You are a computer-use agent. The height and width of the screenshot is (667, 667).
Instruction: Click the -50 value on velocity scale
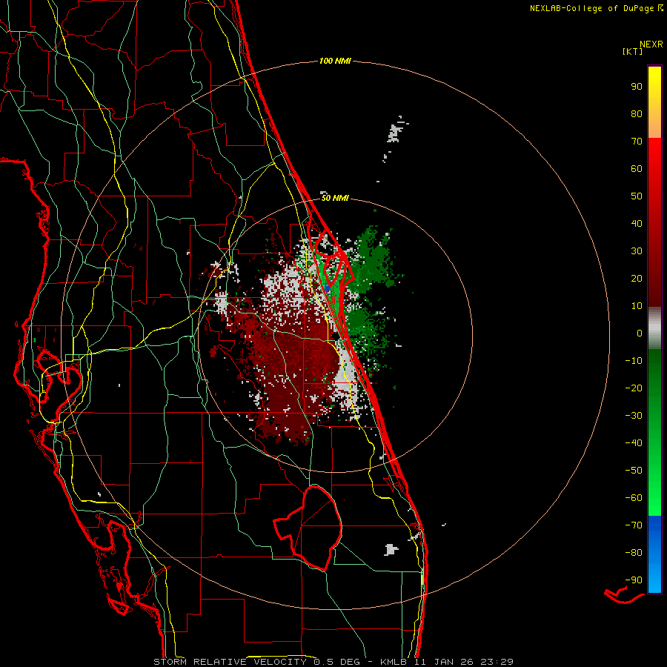point(634,471)
